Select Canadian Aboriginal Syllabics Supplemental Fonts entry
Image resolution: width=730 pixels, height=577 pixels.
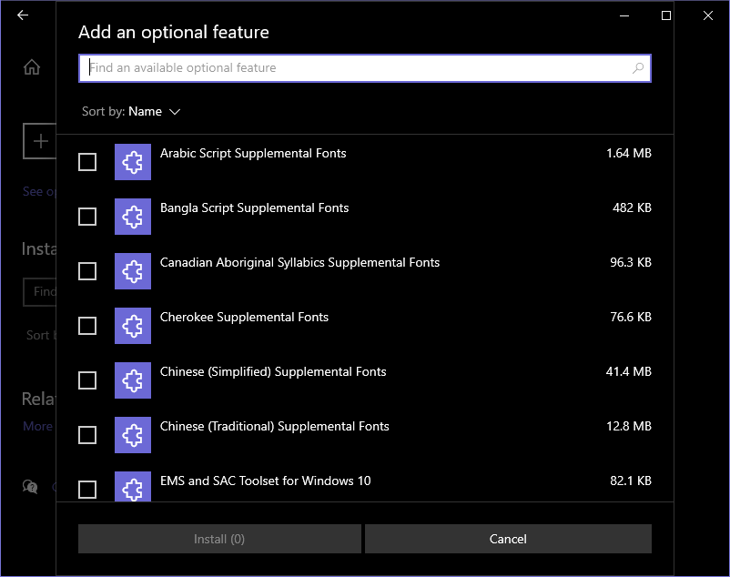click(299, 262)
